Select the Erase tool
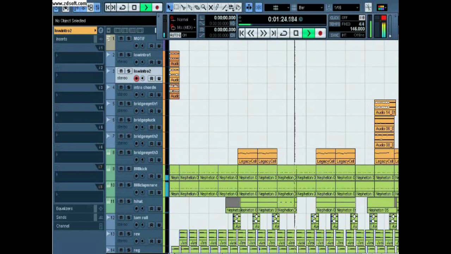Screen dimensions: 451x254 tap(197, 7)
